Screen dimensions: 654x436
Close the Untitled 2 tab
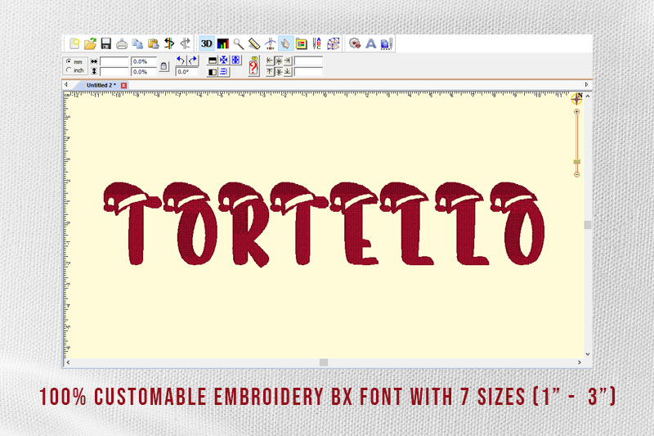[124, 85]
